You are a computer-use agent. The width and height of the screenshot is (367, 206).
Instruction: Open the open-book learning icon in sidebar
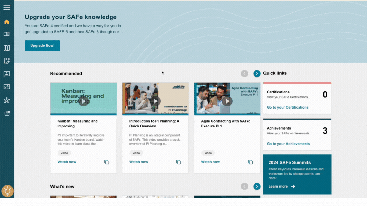coord(7,34)
